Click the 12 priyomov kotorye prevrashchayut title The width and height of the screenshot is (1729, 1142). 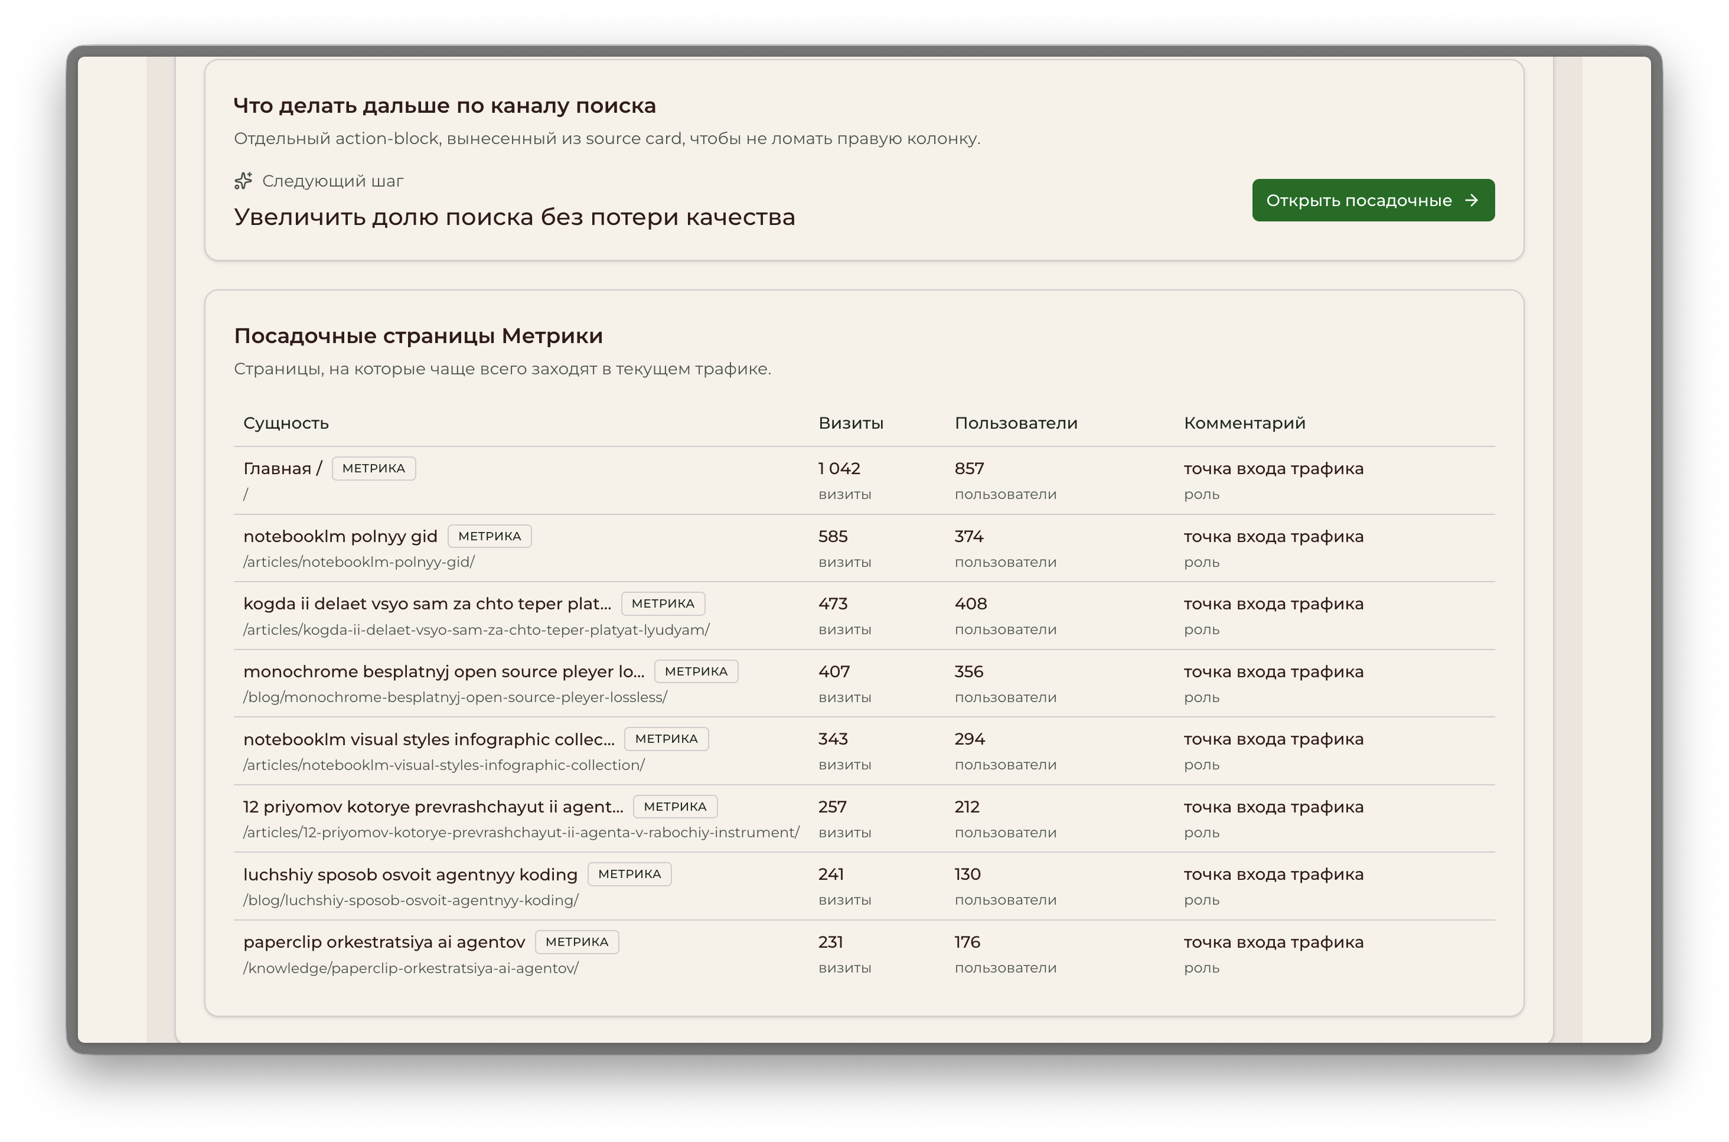pos(433,807)
